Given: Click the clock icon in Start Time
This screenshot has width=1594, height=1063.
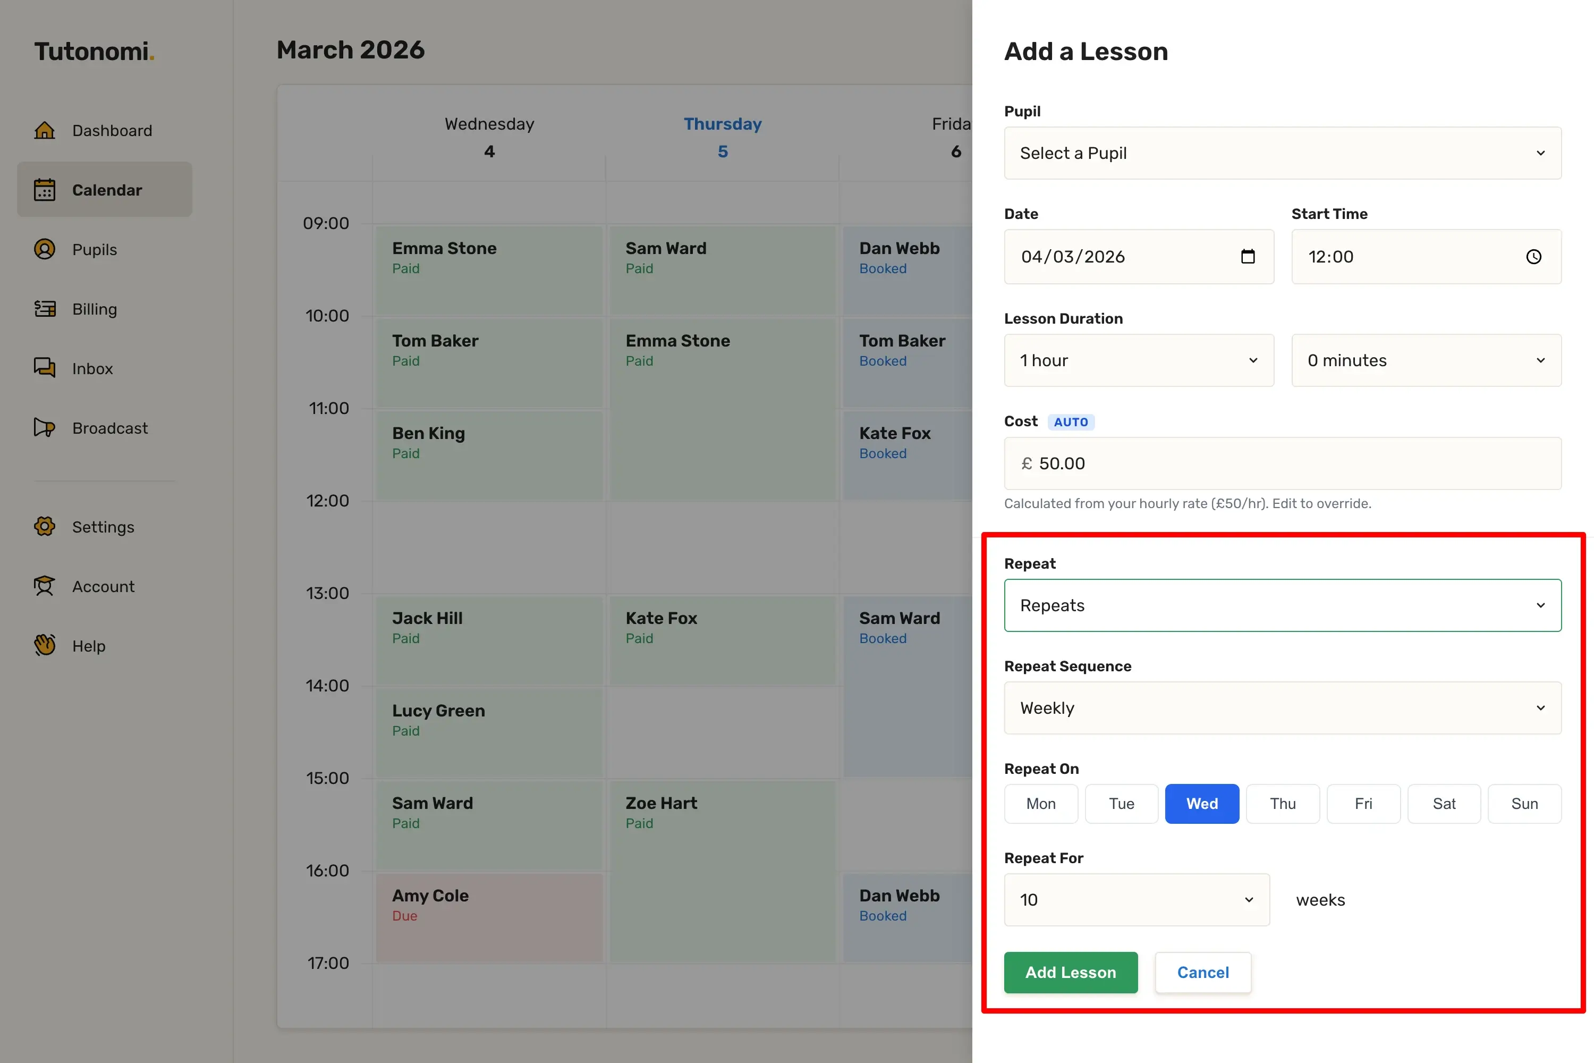Looking at the screenshot, I should 1533,256.
